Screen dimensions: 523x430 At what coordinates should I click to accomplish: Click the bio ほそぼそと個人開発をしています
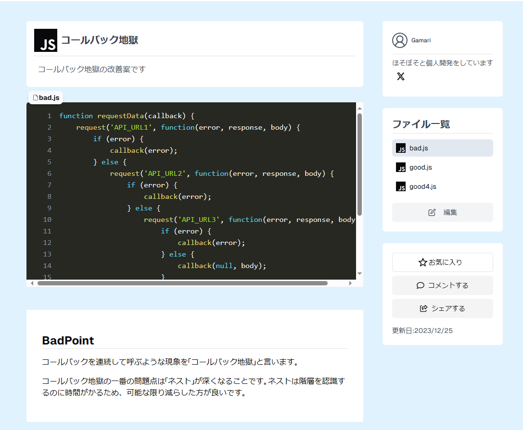(442, 63)
